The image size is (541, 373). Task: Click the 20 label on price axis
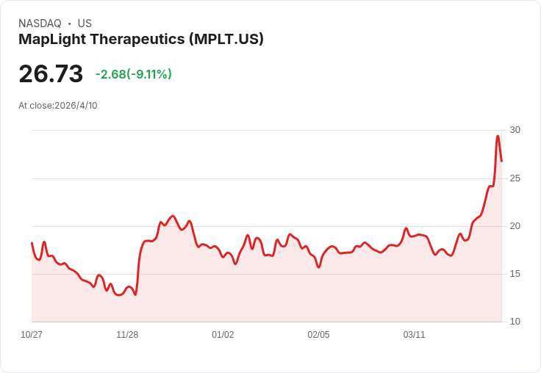pyautogui.click(x=515, y=226)
